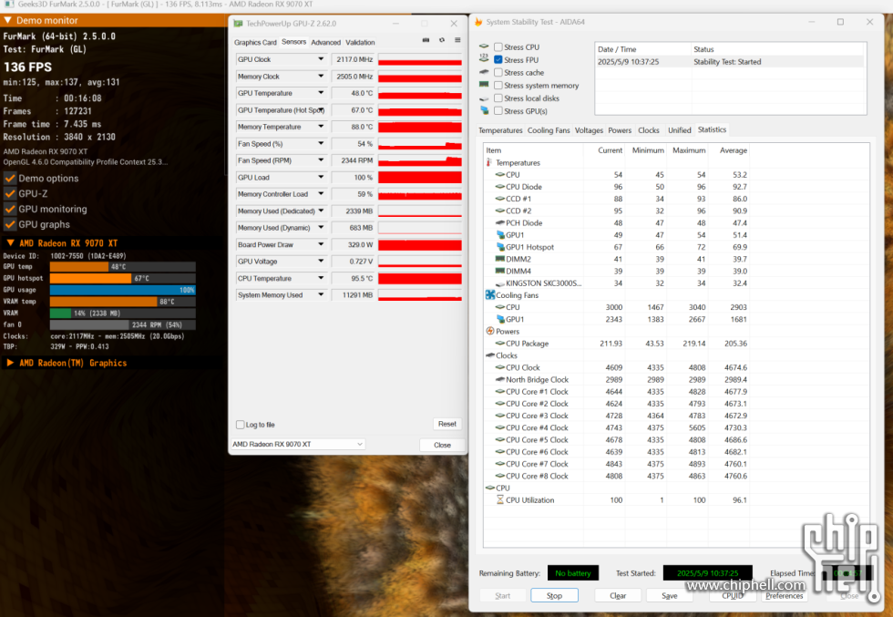The width and height of the screenshot is (893, 617).
Task: Click the Stress system memory icon
Action: click(x=484, y=85)
